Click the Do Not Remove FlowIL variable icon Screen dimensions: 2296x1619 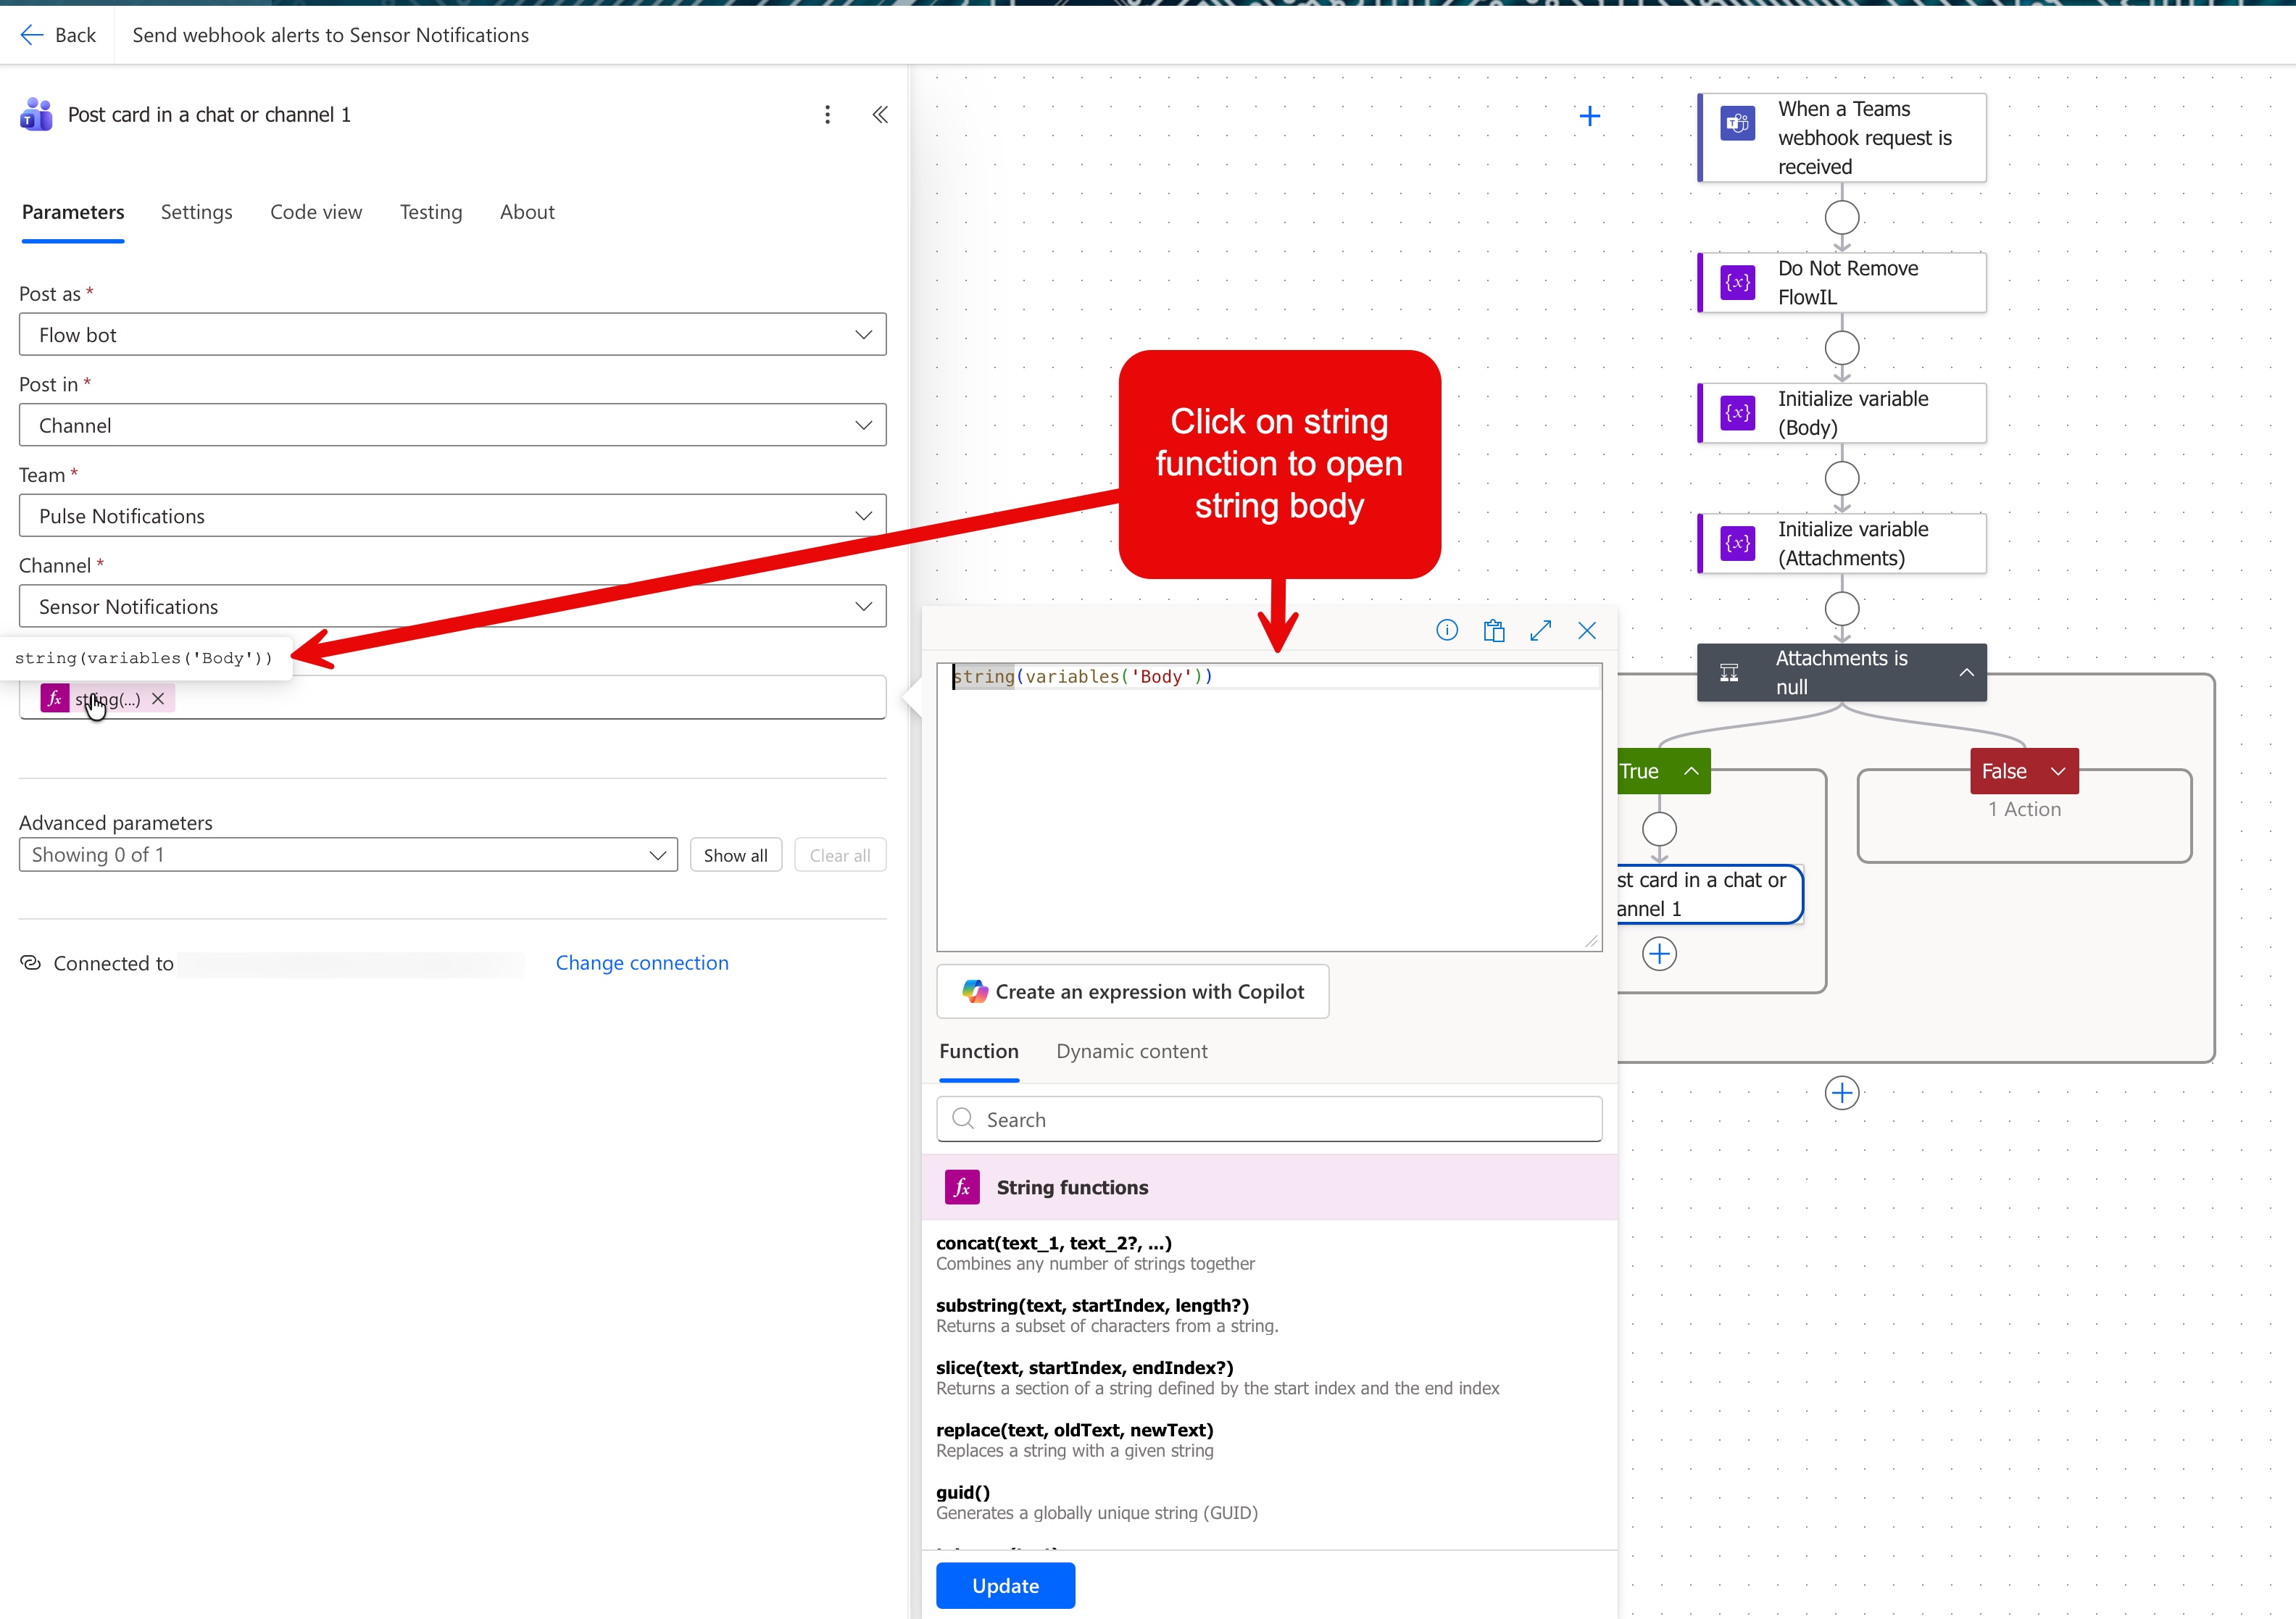tap(1738, 283)
